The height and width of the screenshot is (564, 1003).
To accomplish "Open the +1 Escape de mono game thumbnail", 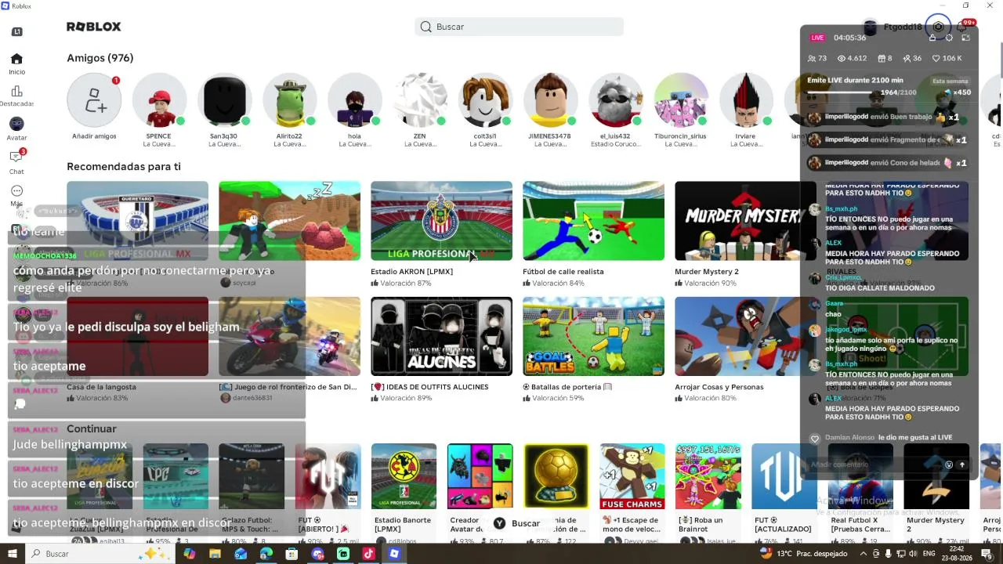I will tap(632, 476).
